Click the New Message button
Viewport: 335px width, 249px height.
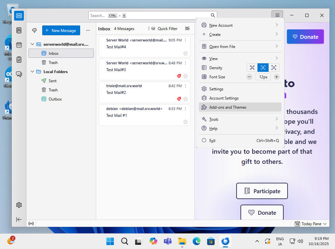[x=61, y=30]
